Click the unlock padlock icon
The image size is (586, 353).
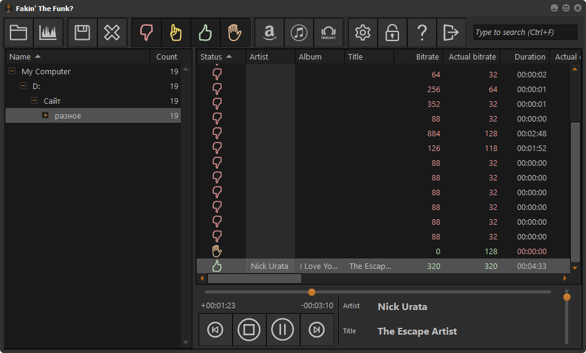pyautogui.click(x=392, y=33)
